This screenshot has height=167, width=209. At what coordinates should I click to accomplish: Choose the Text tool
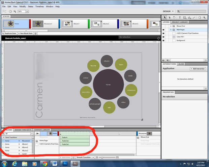coord(180,18)
